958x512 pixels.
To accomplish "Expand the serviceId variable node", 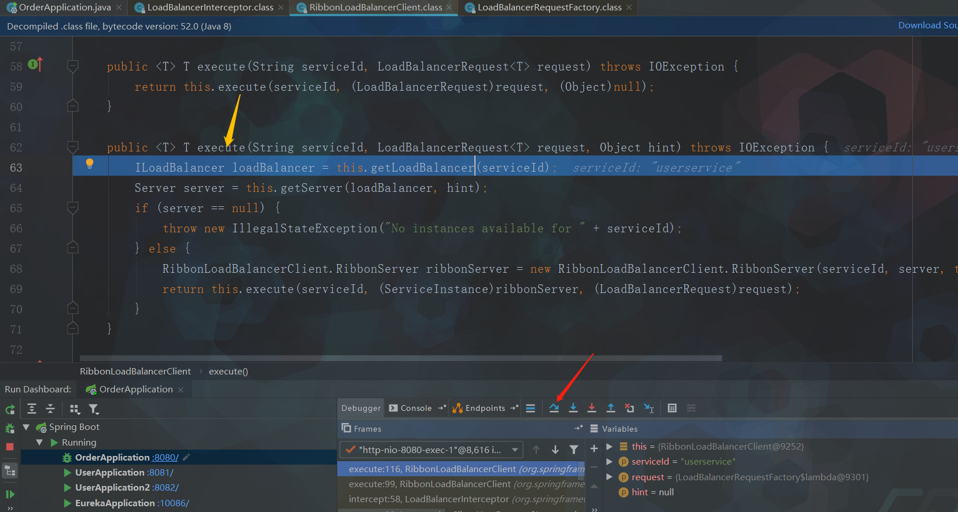I will pyautogui.click(x=609, y=462).
